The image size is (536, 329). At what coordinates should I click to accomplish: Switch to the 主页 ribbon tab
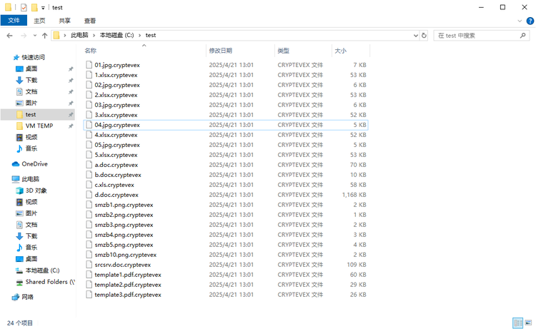click(x=39, y=21)
